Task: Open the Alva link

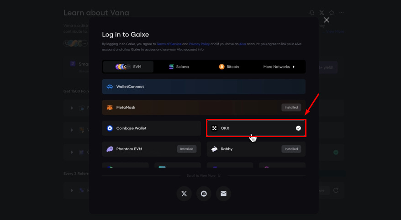Action: click(243, 44)
